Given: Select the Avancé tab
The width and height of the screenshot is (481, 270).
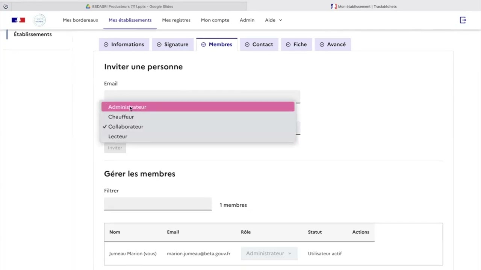Looking at the screenshot, I should coord(333,44).
